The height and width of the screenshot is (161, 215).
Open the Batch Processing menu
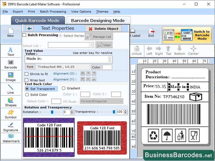53,12
